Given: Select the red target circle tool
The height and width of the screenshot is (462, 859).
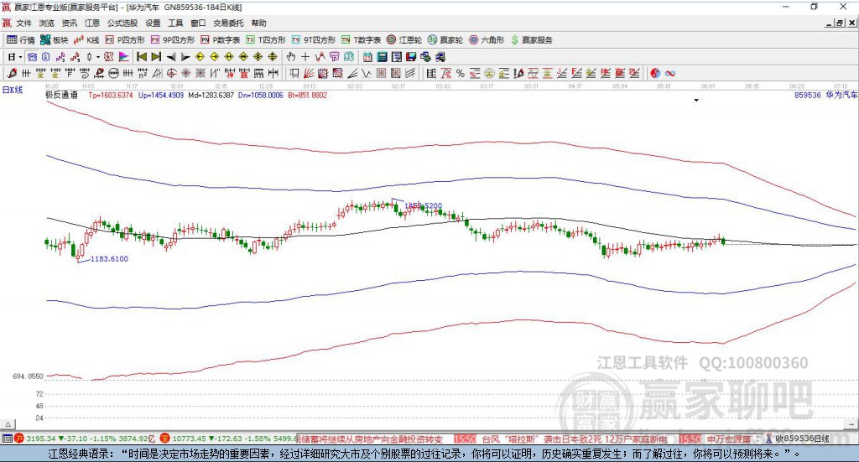Looking at the screenshot, I should click(x=171, y=73).
